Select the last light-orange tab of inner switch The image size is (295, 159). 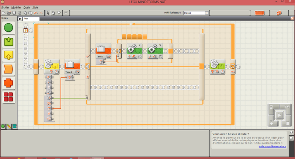[x=145, y=37]
